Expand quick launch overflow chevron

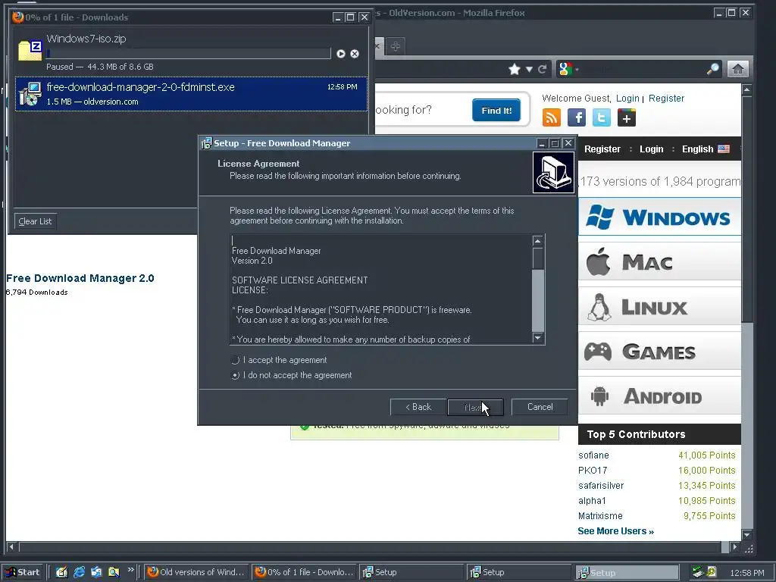(130, 570)
